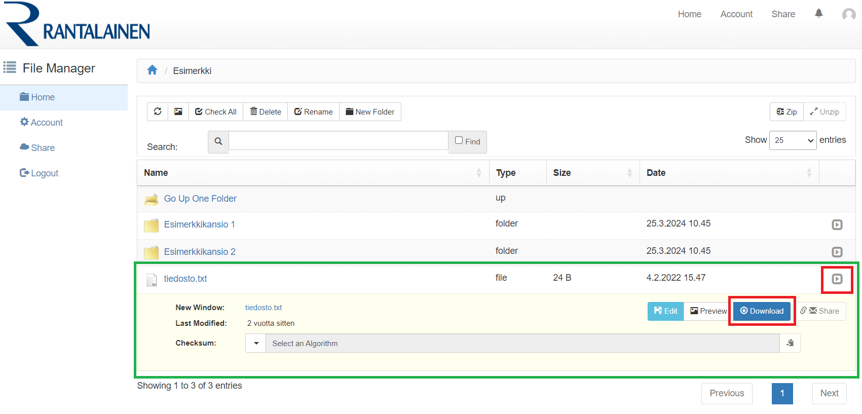
Task: Click the image view icon in toolbar
Action: (178, 111)
